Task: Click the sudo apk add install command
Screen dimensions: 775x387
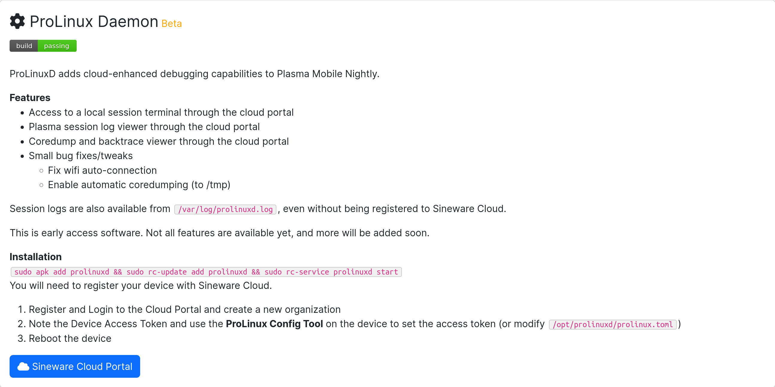Action: pyautogui.click(x=206, y=272)
